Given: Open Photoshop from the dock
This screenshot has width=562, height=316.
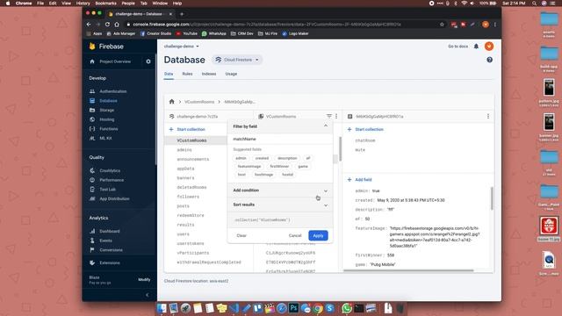Looking at the screenshot, I should tap(293, 308).
